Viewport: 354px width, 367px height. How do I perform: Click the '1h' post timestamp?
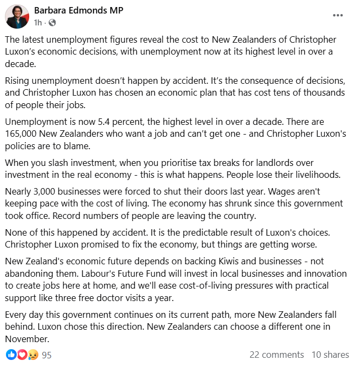click(38, 23)
